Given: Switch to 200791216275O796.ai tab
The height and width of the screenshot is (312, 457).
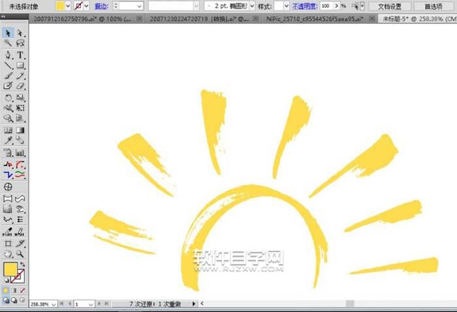Looking at the screenshot, I should pyautogui.click(x=86, y=19).
